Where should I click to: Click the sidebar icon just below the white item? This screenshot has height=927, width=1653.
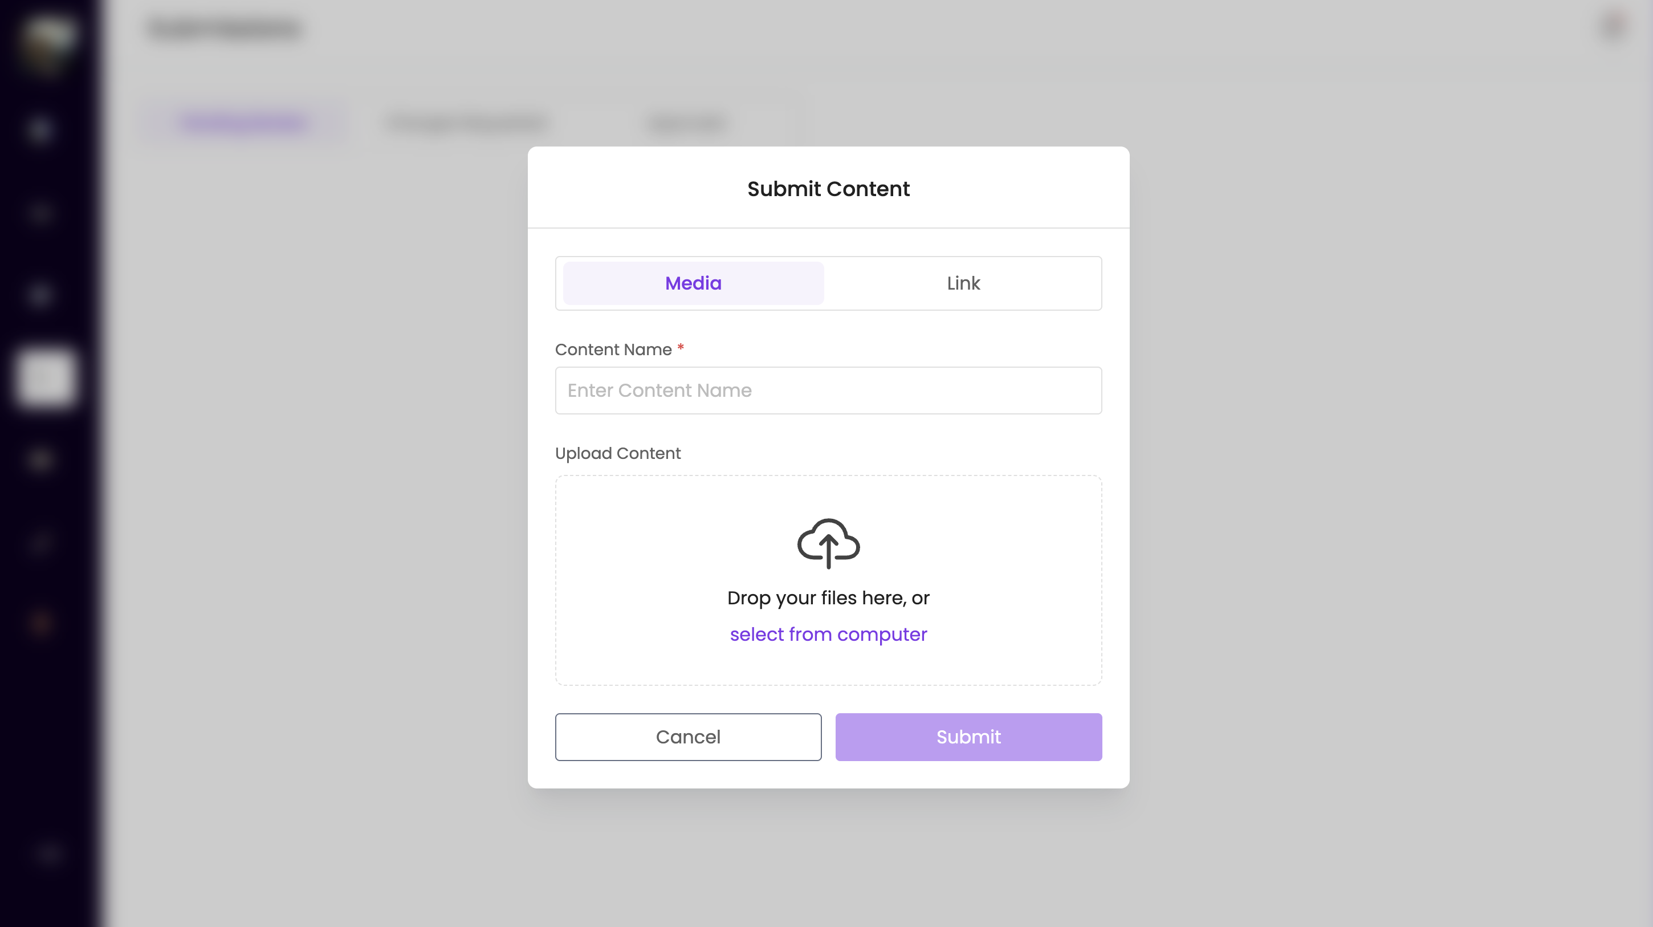tap(40, 460)
